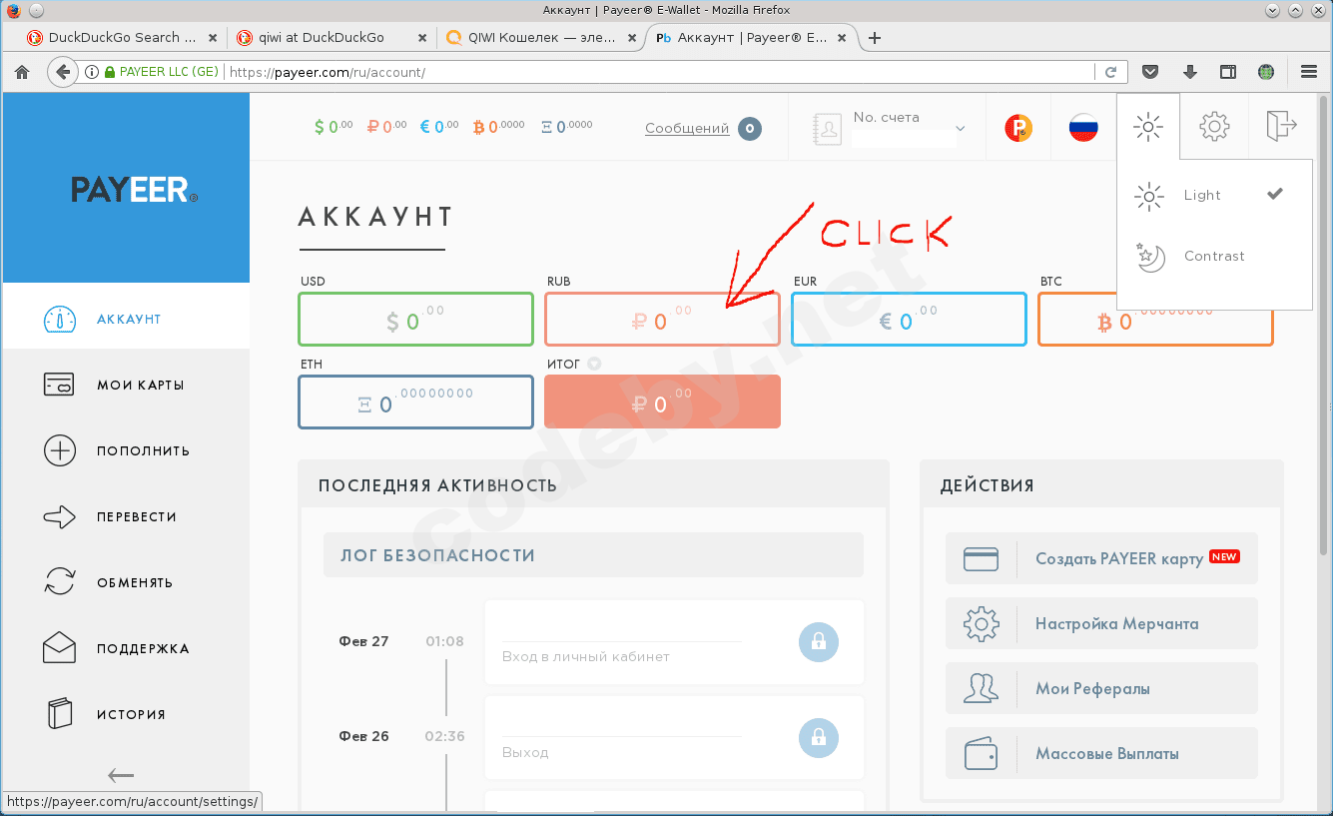
Task: Reload the page
Action: coord(1110,72)
